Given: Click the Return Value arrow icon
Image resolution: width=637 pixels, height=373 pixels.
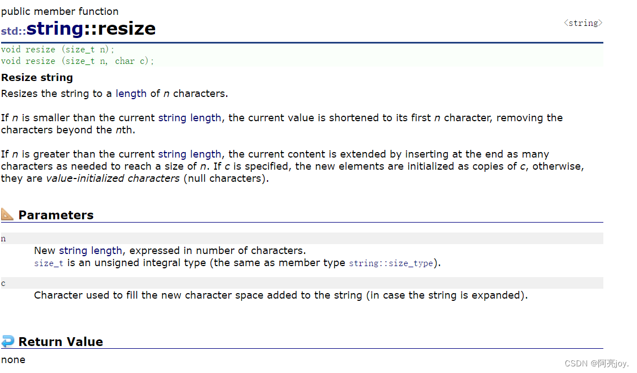Looking at the screenshot, I should (x=7, y=341).
